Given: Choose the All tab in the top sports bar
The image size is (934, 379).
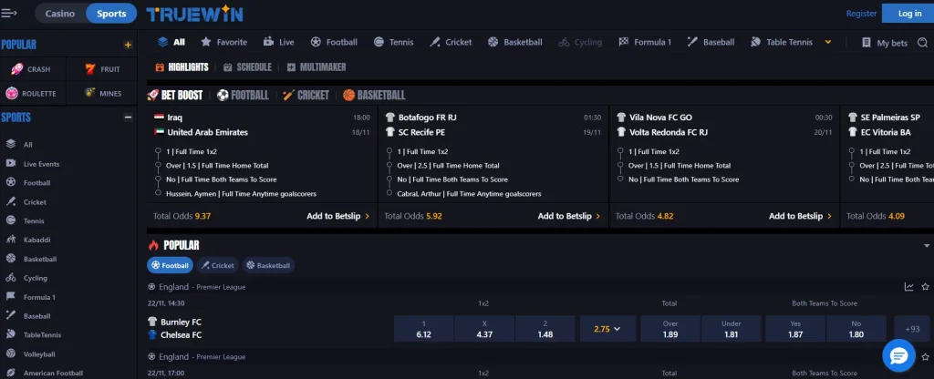Looking at the screenshot, I should point(171,42).
